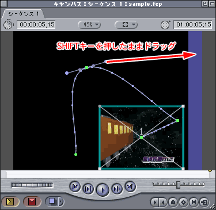216x210 pixels.
Task: Click the Mark Clip button
Action: [194, 202]
